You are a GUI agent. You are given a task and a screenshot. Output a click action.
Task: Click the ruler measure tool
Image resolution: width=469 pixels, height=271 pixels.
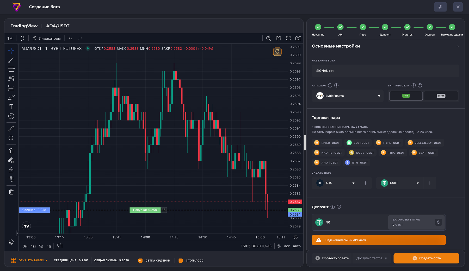(11, 129)
